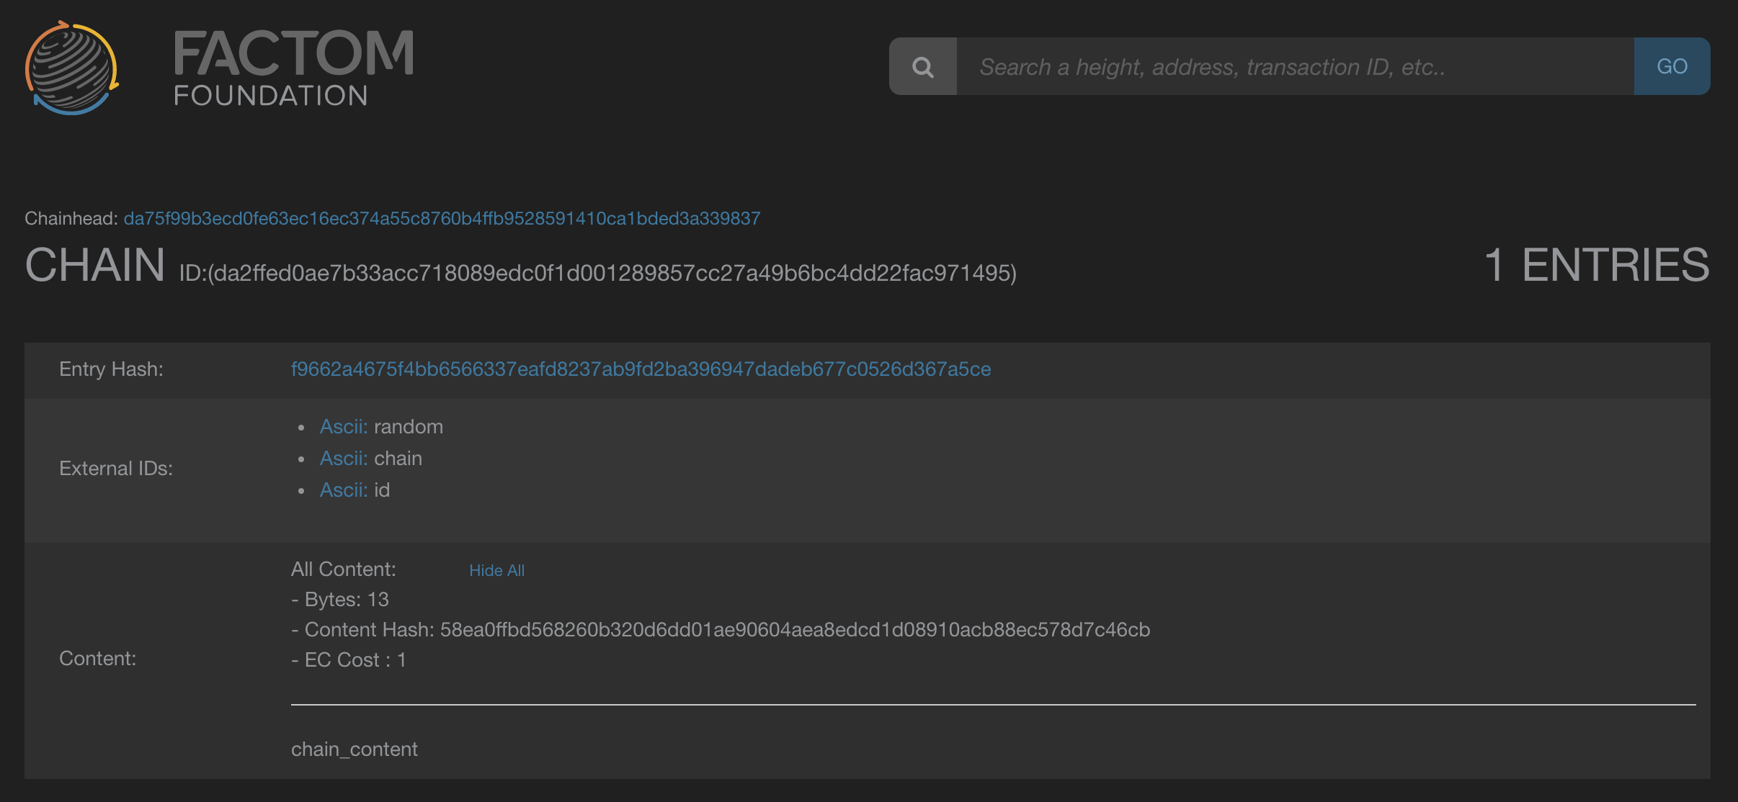
Task: Click the chain_content entry text
Action: pyautogui.click(x=354, y=749)
